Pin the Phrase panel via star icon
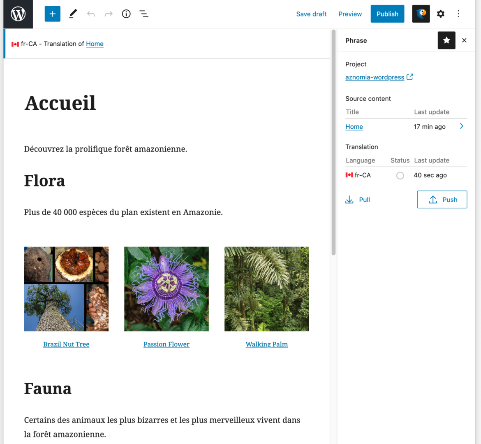This screenshot has width=481, height=444. [x=446, y=40]
